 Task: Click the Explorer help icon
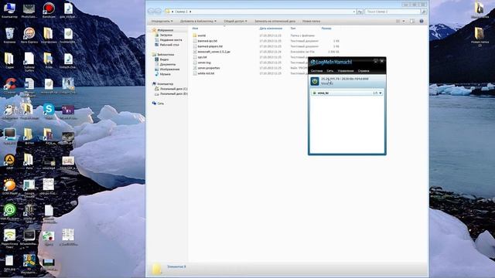coord(422,21)
